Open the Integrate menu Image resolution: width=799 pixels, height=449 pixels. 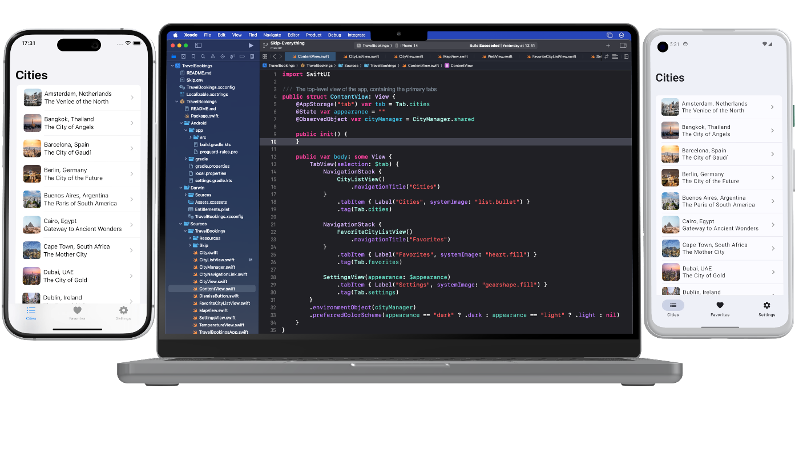point(357,35)
